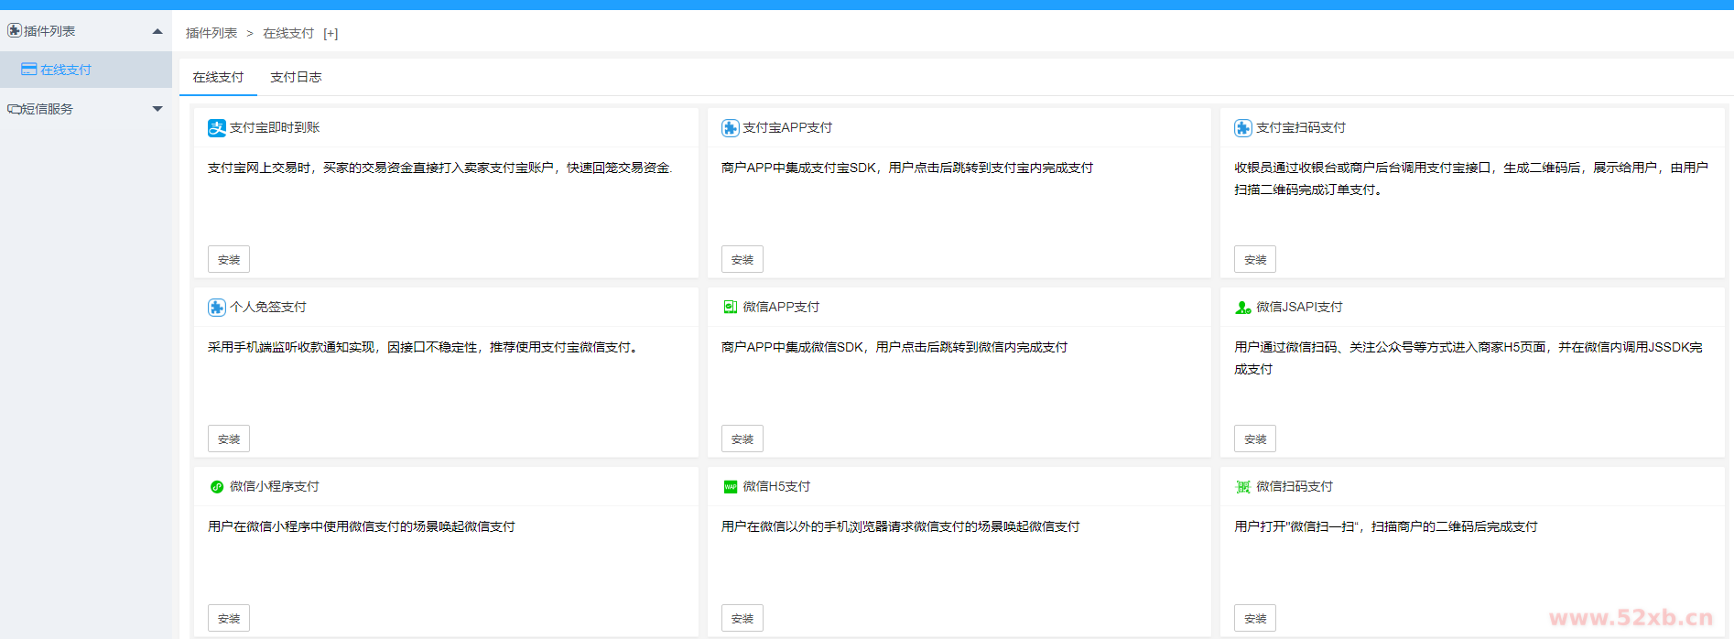This screenshot has width=1734, height=639.
Task: Select the 在线支付 tab
Action: 218,78
